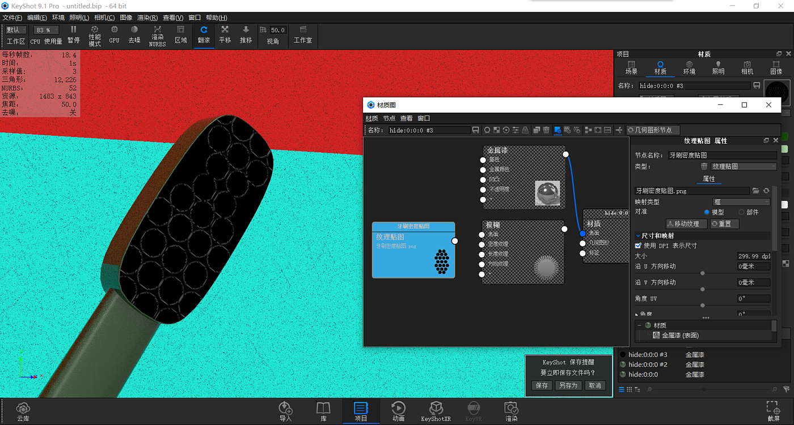Open the 渲染 render dialog icon

coord(511,411)
